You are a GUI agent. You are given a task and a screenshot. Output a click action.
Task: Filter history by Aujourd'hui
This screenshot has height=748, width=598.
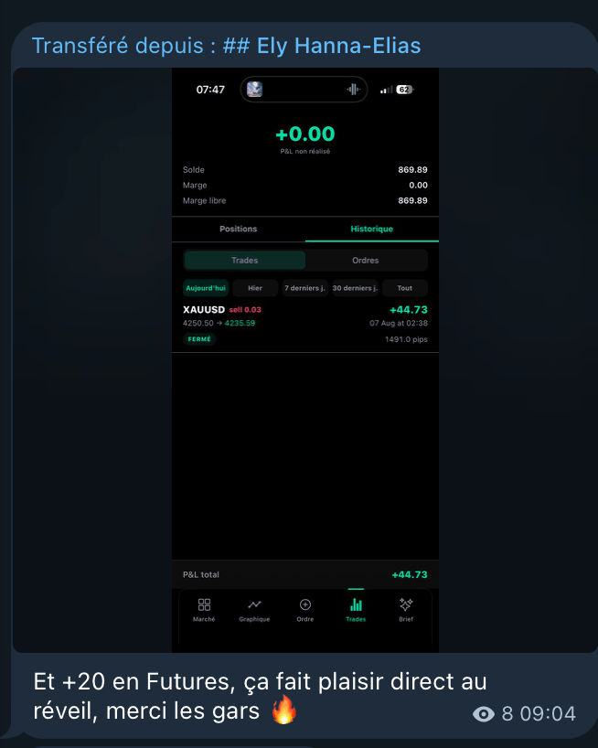coord(206,288)
